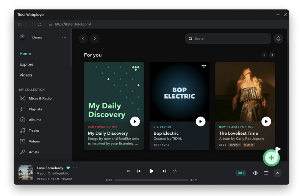303x196 pixels.
Task: Click Kygo, OneRepublic artist link
Action: coord(53,173)
